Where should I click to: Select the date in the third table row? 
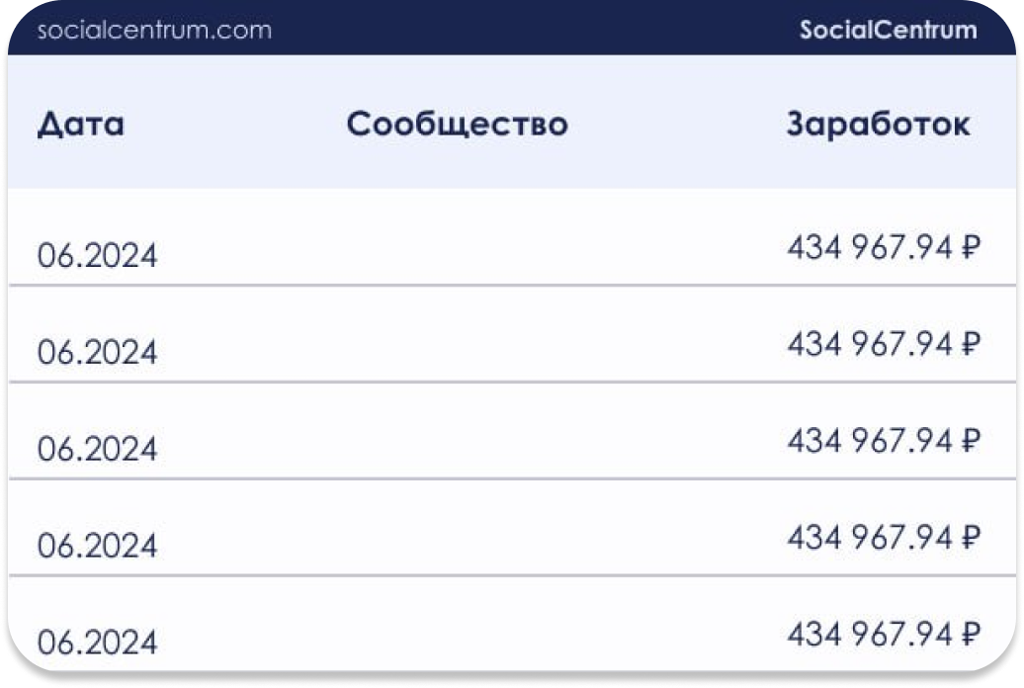(97, 449)
